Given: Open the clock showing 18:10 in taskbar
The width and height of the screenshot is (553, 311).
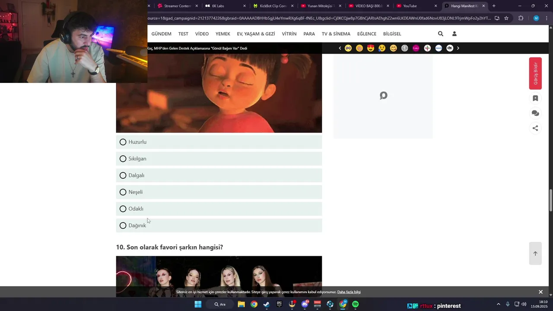Looking at the screenshot, I should point(539,304).
